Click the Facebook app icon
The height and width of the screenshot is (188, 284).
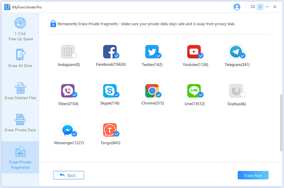click(x=110, y=52)
